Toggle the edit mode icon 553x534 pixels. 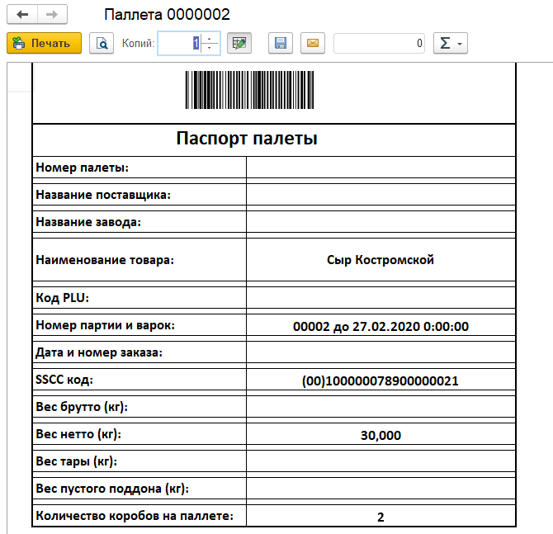(x=239, y=43)
